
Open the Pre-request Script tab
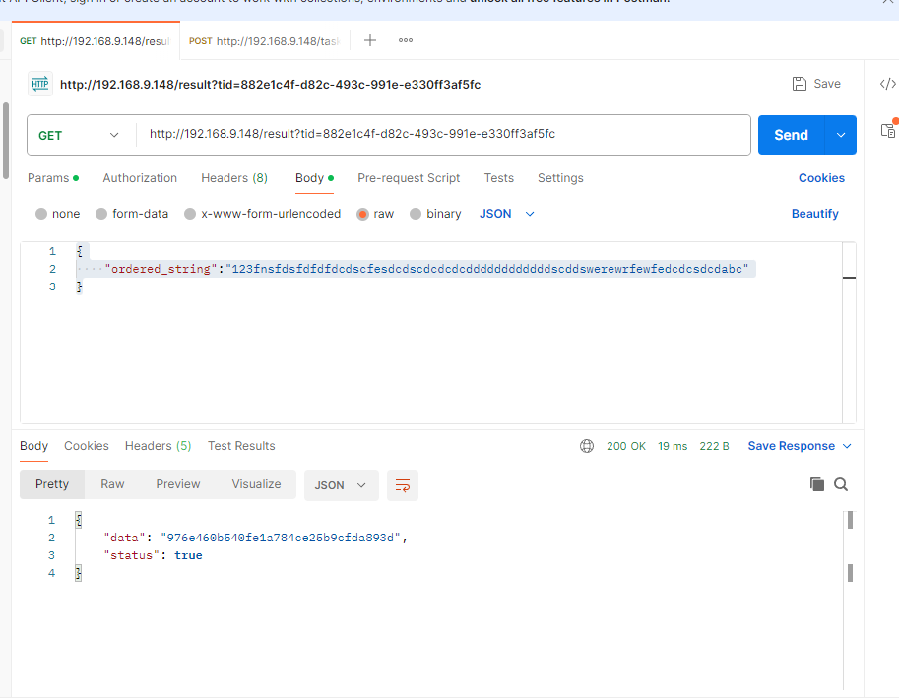point(409,178)
